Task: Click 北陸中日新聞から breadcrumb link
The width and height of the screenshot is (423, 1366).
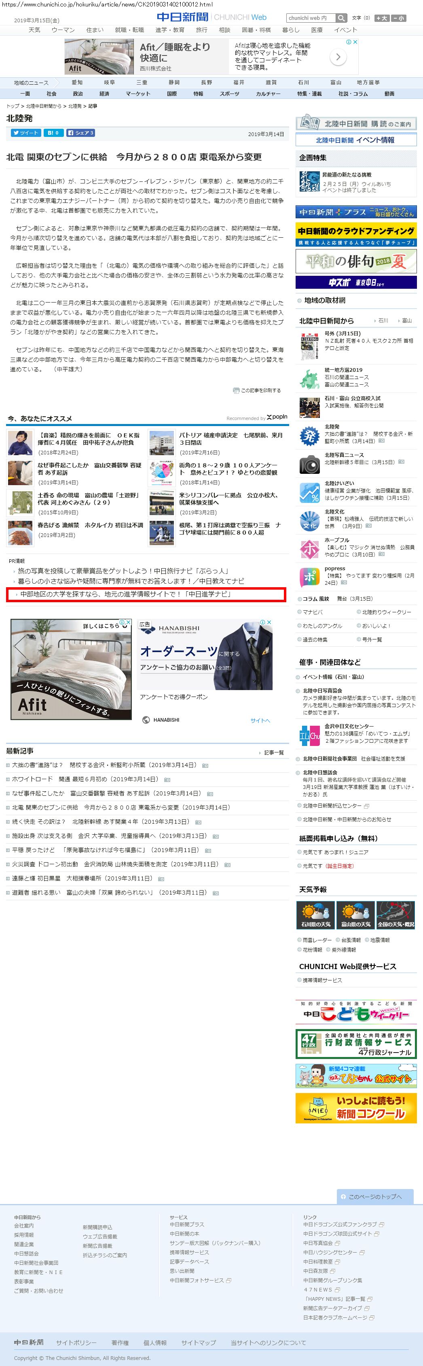Action: [43, 106]
